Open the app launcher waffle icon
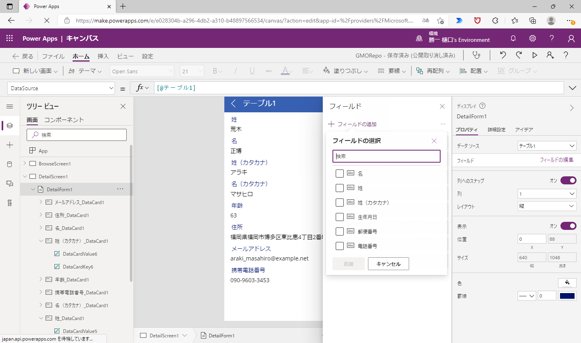581x343 pixels. [x=10, y=38]
